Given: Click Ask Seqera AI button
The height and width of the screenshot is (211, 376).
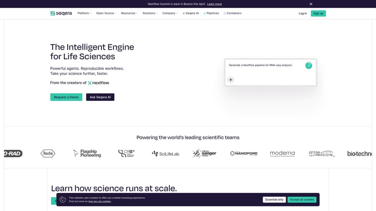Looking at the screenshot, I should [x=100, y=97].
